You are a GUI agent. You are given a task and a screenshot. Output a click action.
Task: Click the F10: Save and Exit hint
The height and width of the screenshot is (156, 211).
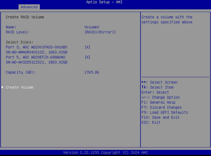pos(160,117)
